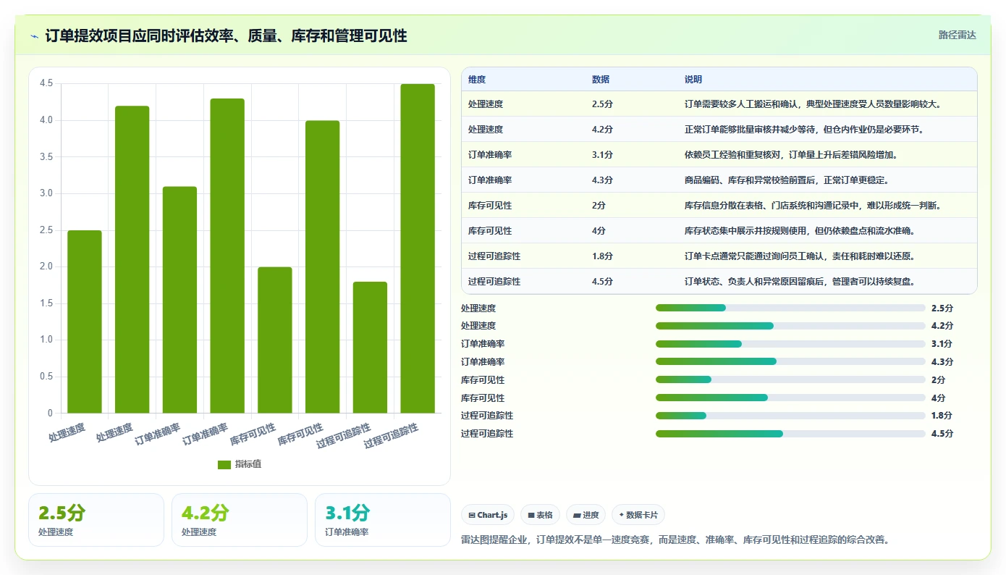Click the 2.5分 cell in the table
The image size is (1006, 575).
tap(602, 104)
